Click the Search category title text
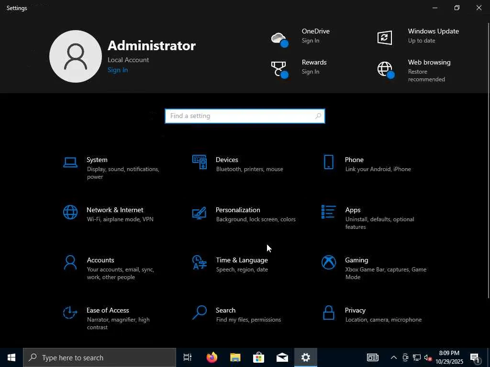The width and height of the screenshot is (490, 367). point(225,310)
